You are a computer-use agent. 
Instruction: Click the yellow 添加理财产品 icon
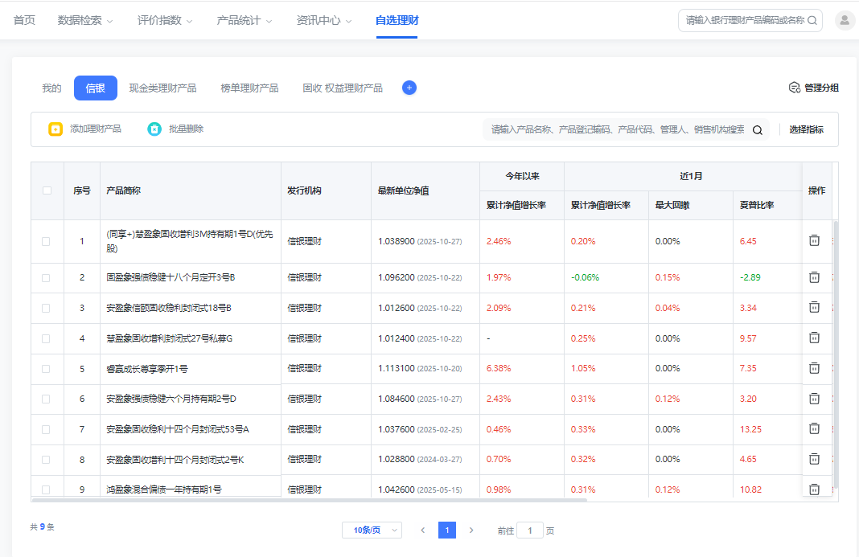click(55, 129)
